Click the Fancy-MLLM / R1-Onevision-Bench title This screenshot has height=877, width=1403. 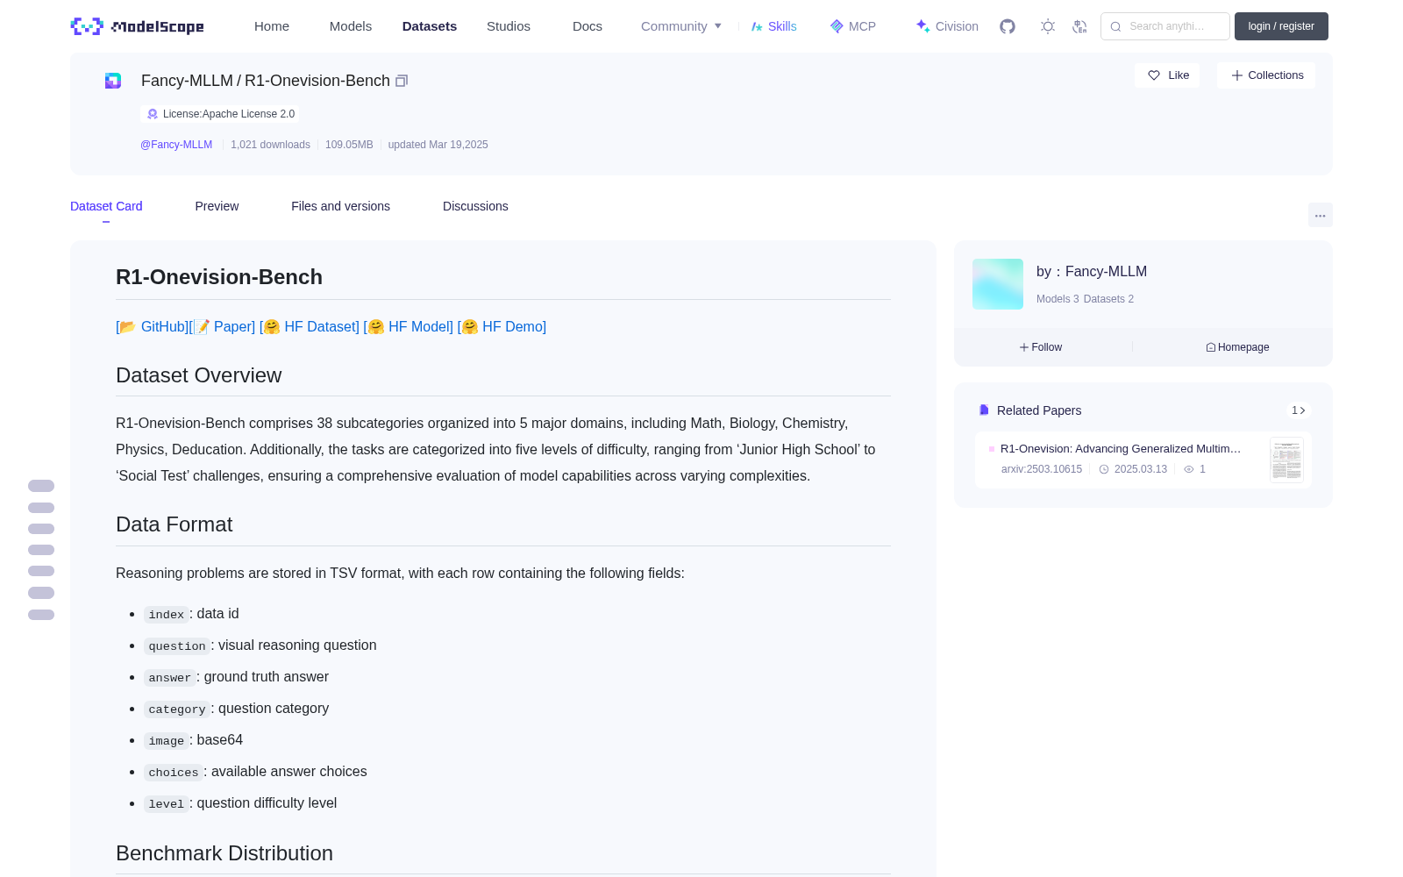(266, 81)
